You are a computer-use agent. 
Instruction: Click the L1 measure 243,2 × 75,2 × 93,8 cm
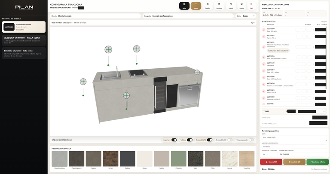pos(272,14)
